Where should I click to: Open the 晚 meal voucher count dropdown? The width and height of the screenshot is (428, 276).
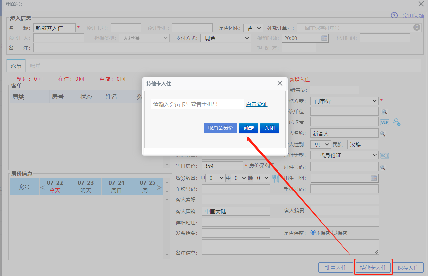click(262, 178)
